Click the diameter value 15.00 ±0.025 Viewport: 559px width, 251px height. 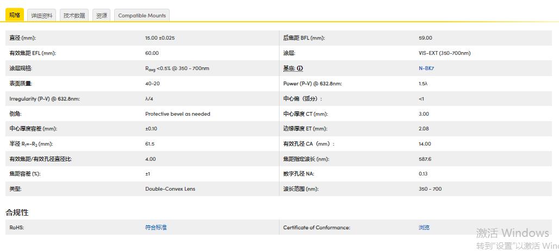pyautogui.click(x=160, y=38)
